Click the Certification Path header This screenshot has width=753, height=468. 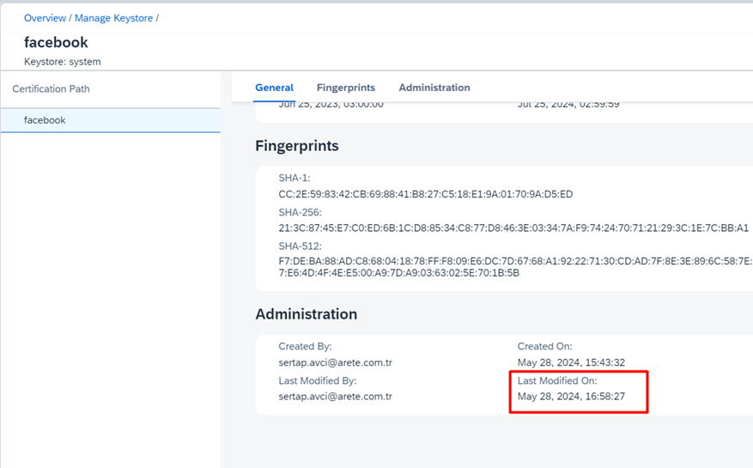click(x=51, y=89)
